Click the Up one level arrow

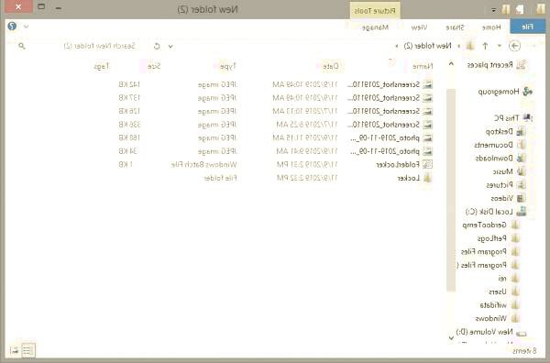(x=485, y=46)
